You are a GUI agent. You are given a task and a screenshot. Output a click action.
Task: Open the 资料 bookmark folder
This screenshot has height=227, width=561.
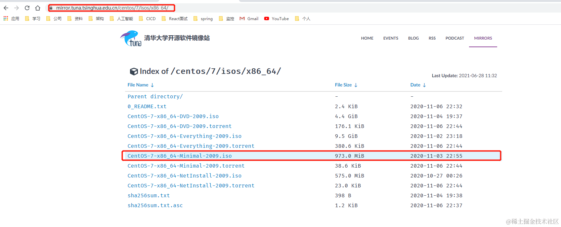[75, 18]
